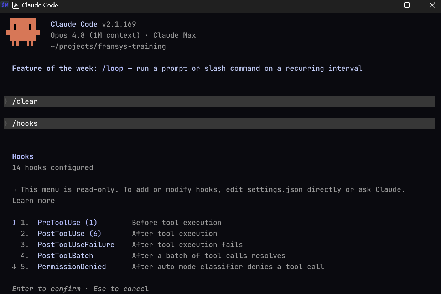Image resolution: width=441 pixels, height=294 pixels.
Task: Click the 'Claude Code' window title text
Action: coord(40,5)
